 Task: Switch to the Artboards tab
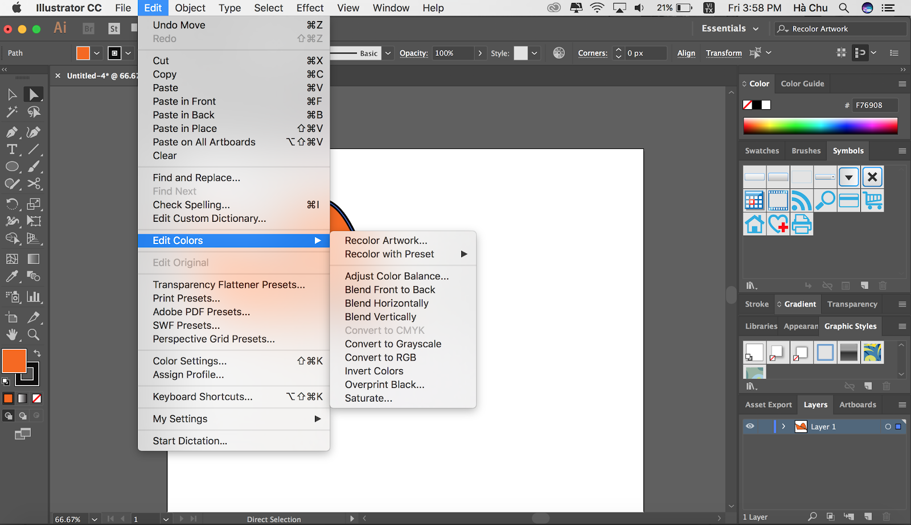pyautogui.click(x=857, y=405)
